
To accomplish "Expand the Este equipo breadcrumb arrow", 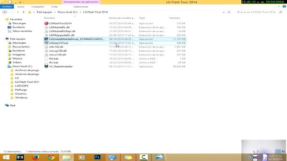I will (55, 12).
